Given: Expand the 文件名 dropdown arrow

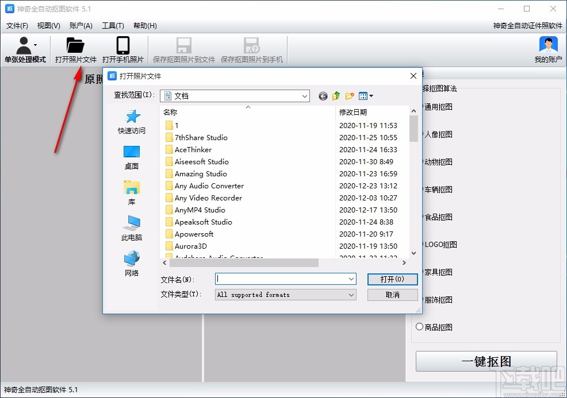Looking at the screenshot, I should [x=351, y=279].
